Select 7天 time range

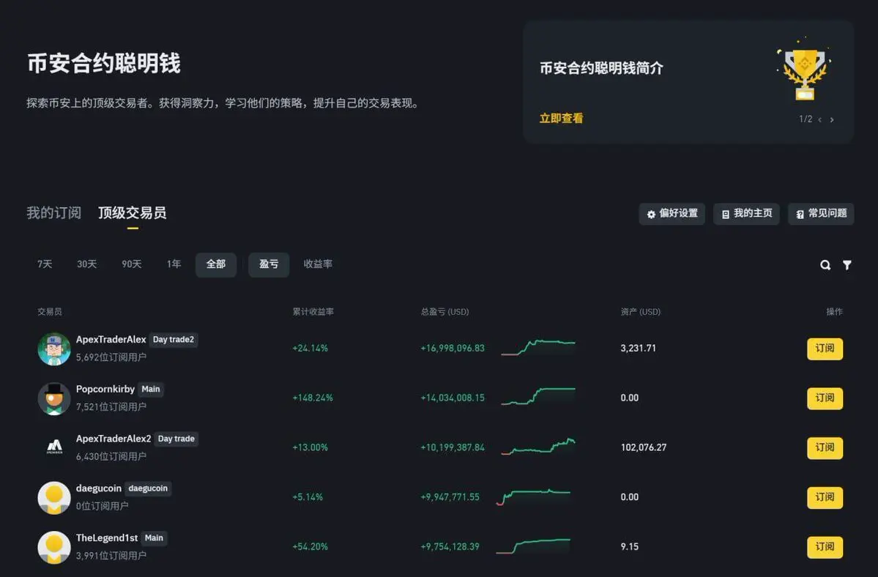(45, 264)
